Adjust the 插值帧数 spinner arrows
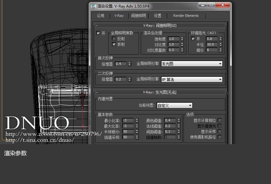This screenshot has width=271, height=184. click(179, 137)
